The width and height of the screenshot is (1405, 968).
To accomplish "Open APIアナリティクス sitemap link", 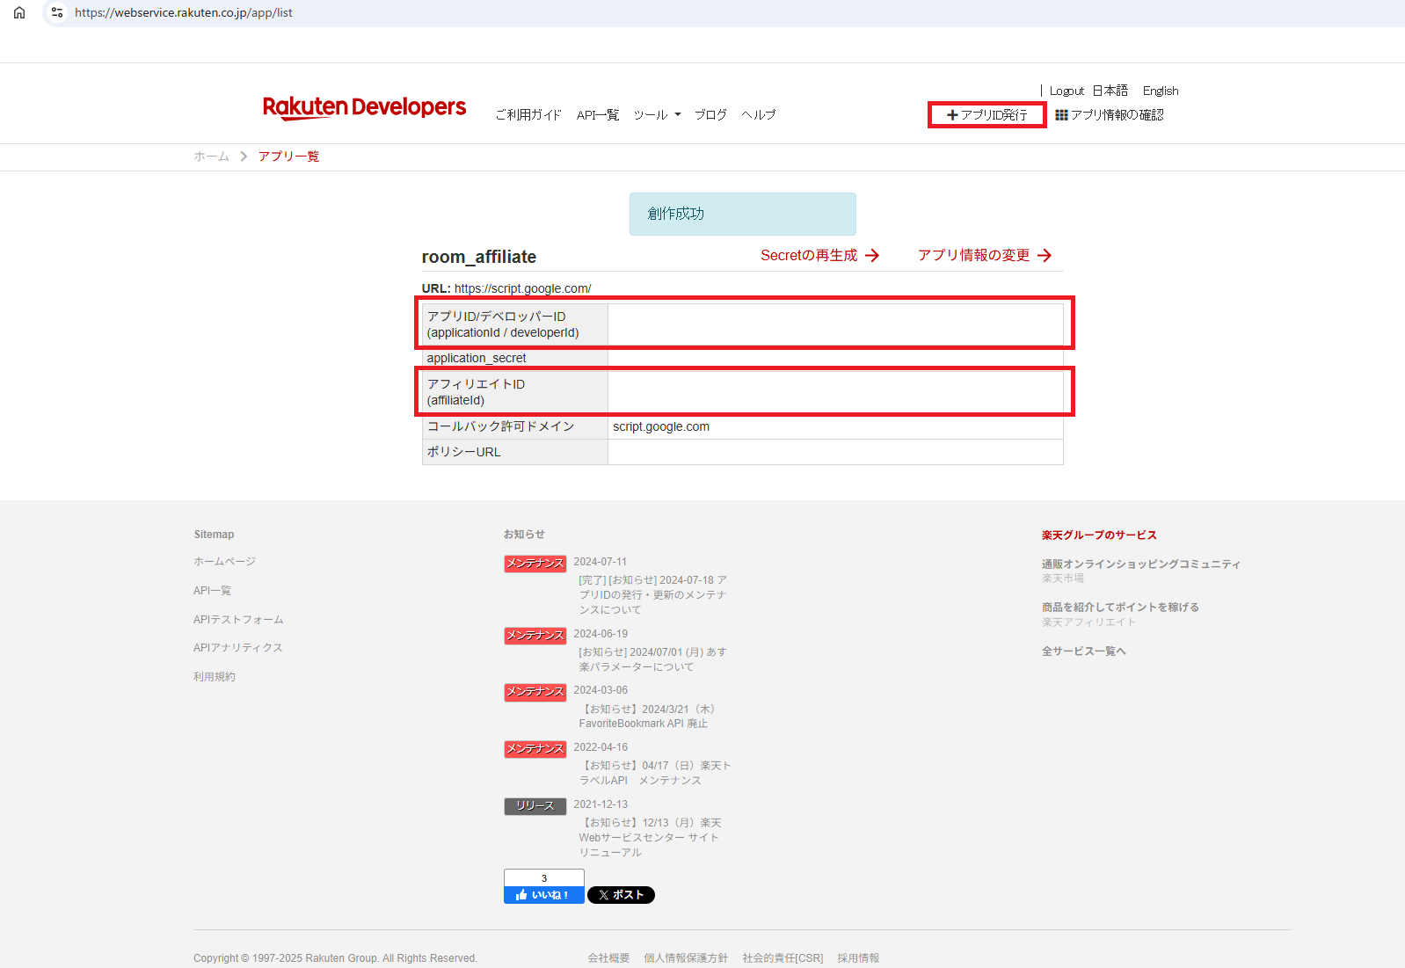I will pyautogui.click(x=238, y=648).
